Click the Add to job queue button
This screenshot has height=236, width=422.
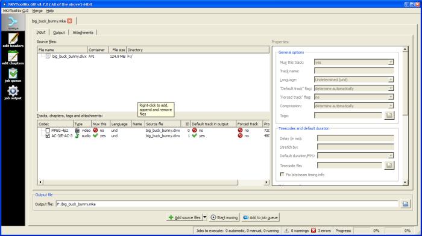[260, 217]
